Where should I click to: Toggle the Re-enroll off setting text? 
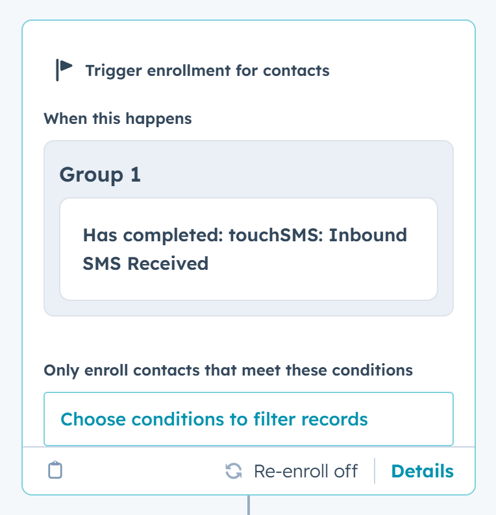[305, 471]
